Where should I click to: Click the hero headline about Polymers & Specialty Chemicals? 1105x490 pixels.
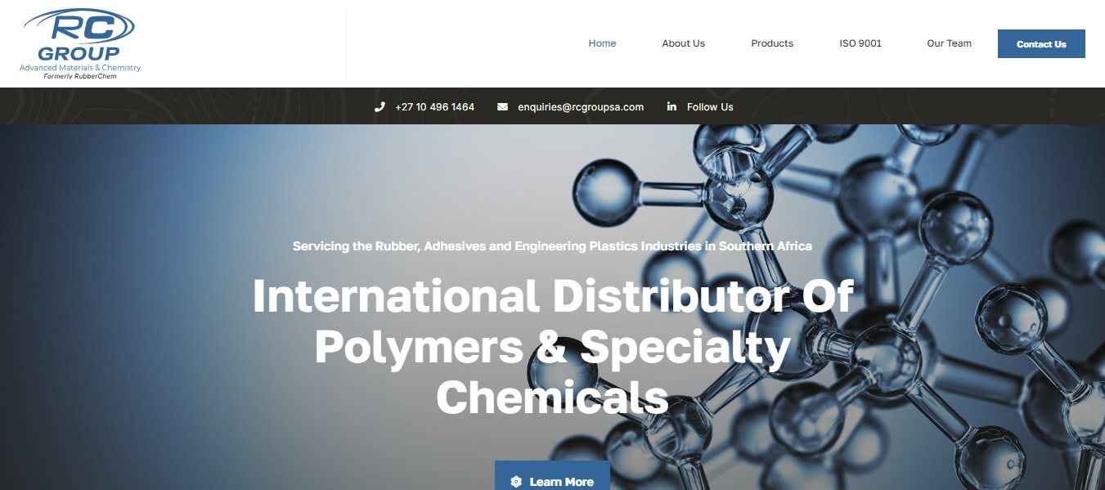[553, 347]
